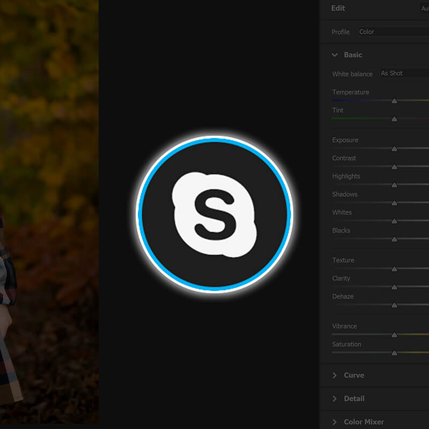The image size is (429, 429).
Task: Click the Highlights slider handle
Action: [394, 185]
